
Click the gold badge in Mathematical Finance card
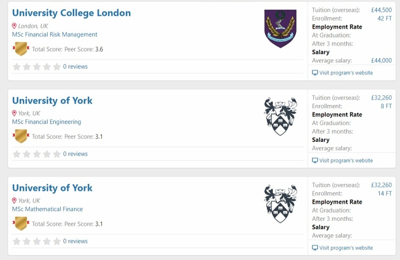coord(21,224)
